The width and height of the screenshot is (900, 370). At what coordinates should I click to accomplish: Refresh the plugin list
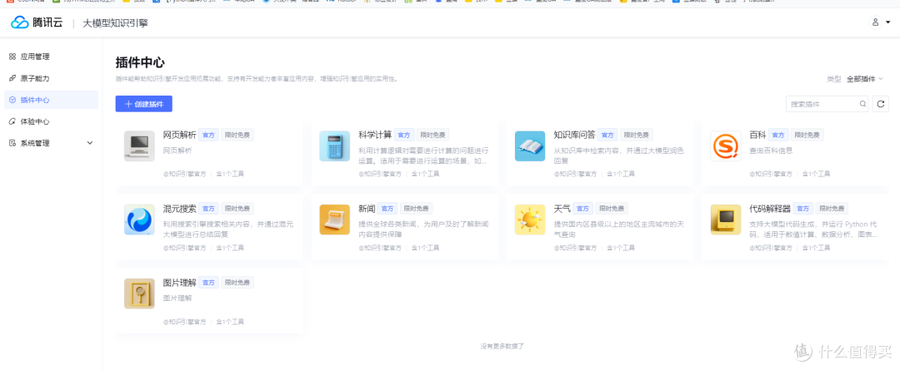pos(881,104)
